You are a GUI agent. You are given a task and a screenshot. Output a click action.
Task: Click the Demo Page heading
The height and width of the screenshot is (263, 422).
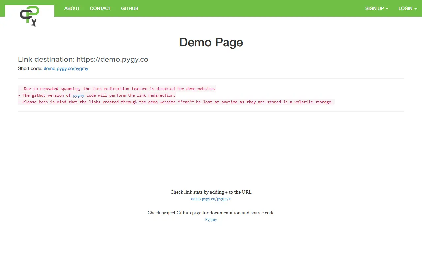pyautogui.click(x=211, y=42)
